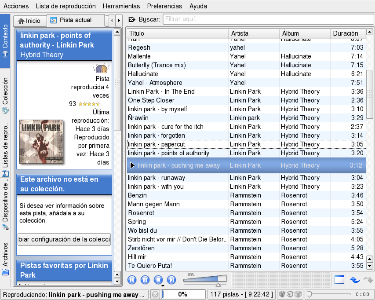Undo the last playlist change
Screen dimensions: 375x300
coord(355,280)
